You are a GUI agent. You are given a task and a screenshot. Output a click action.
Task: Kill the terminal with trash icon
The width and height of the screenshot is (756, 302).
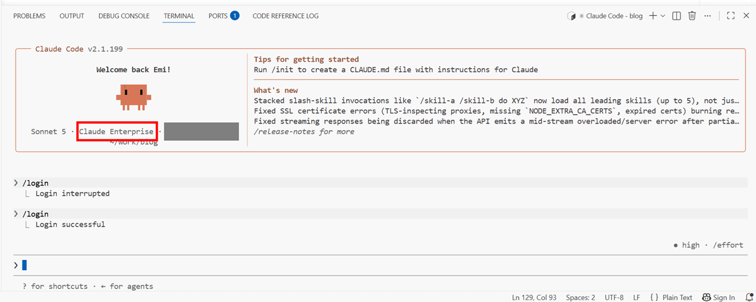[692, 16]
